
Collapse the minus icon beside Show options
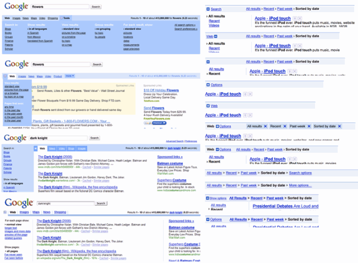coord(208,198)
